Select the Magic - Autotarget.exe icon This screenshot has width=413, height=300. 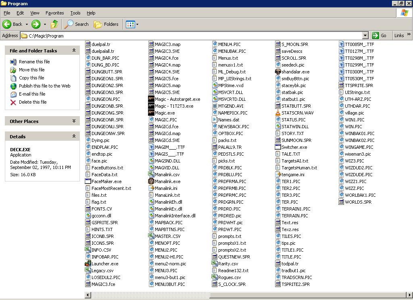tap(151, 99)
